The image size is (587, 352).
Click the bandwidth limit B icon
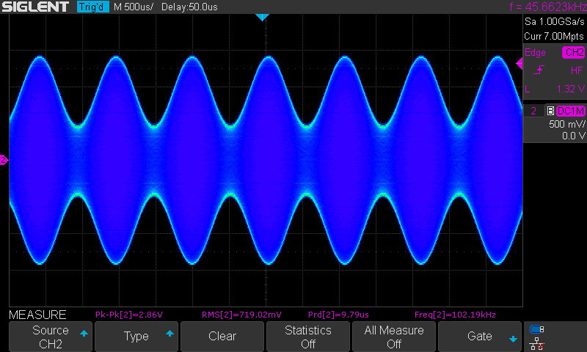pyautogui.click(x=550, y=111)
